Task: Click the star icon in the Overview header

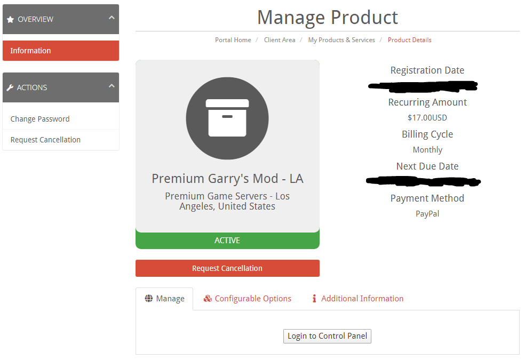Action: [x=11, y=19]
